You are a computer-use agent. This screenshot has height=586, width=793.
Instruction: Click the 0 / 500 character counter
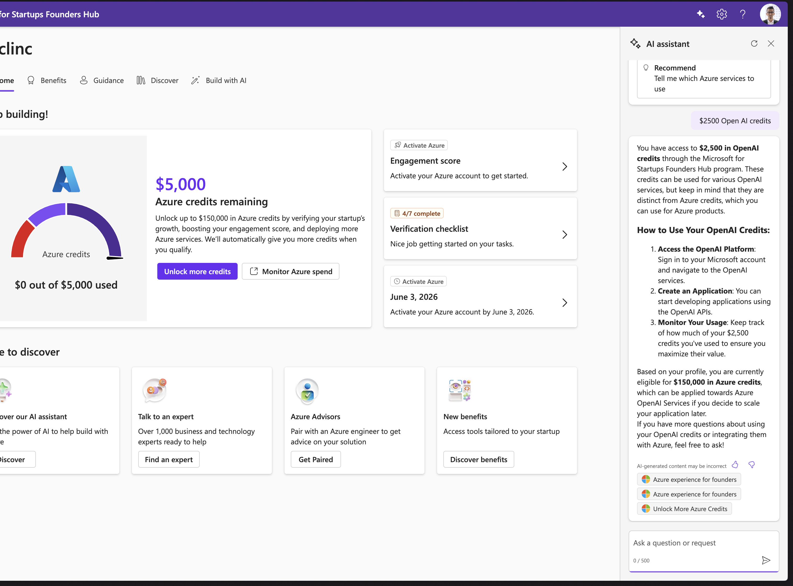point(641,560)
